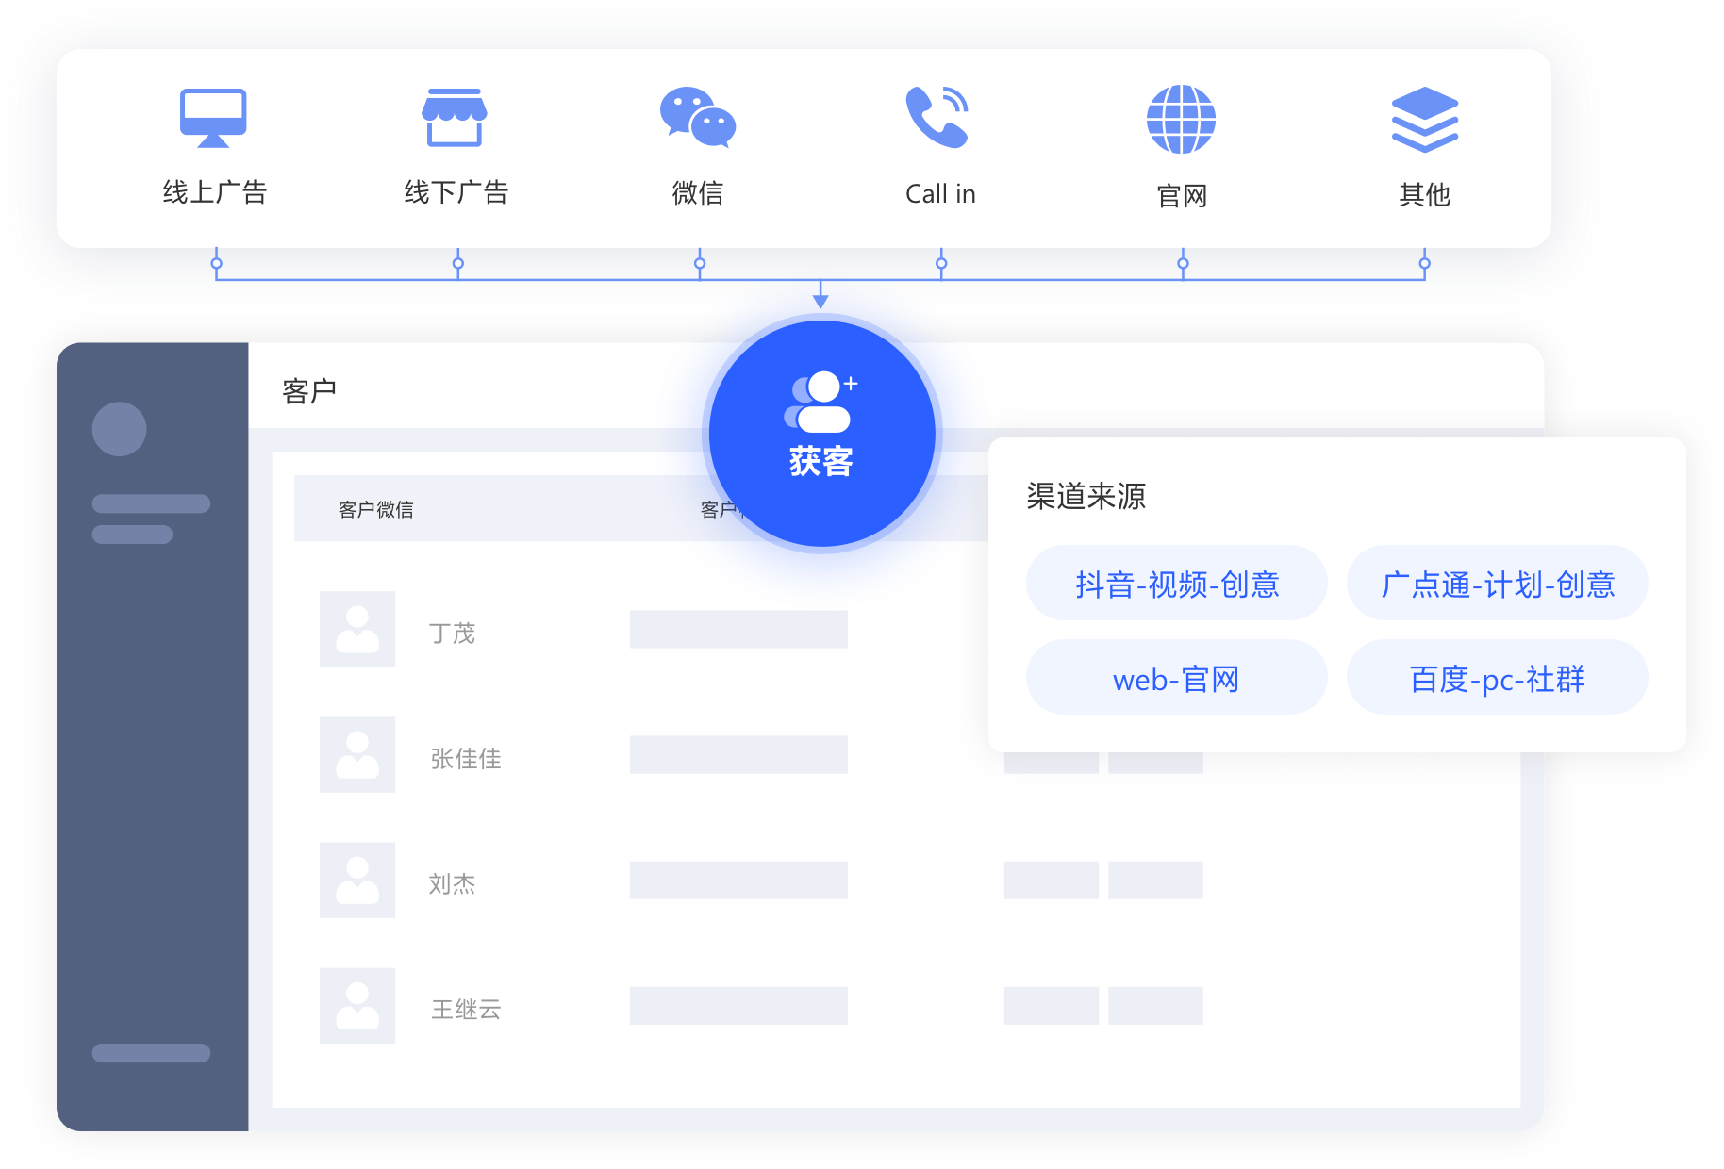Viewport: 1724px width, 1169px height.
Task: Click the 获客 add-customer circle button
Action: click(x=821, y=433)
